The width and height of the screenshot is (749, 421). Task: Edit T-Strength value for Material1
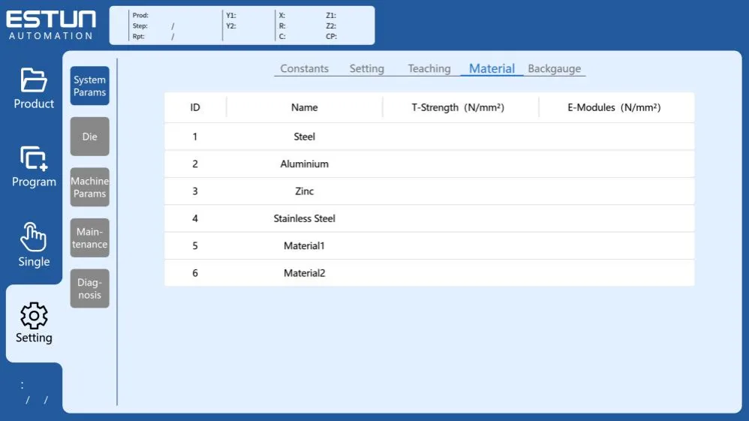pyautogui.click(x=461, y=245)
